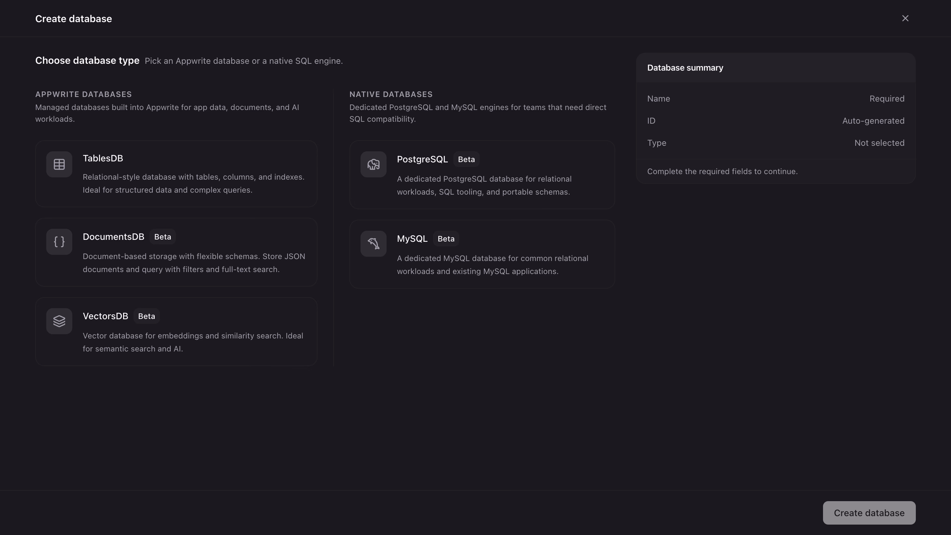Click the Beta badge next to PostgreSQL

pos(466,159)
